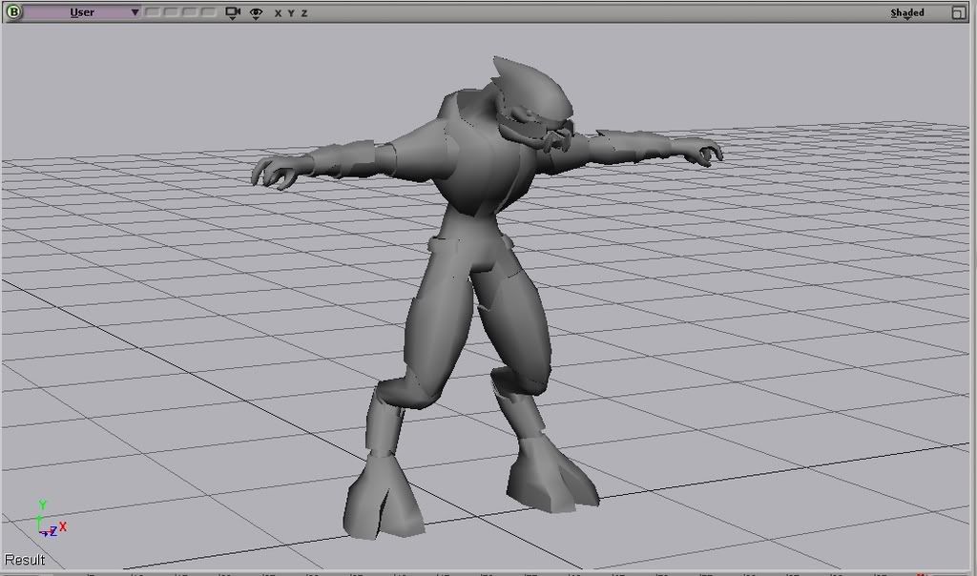
Task: Click the first camera memo box
Action: (152, 12)
